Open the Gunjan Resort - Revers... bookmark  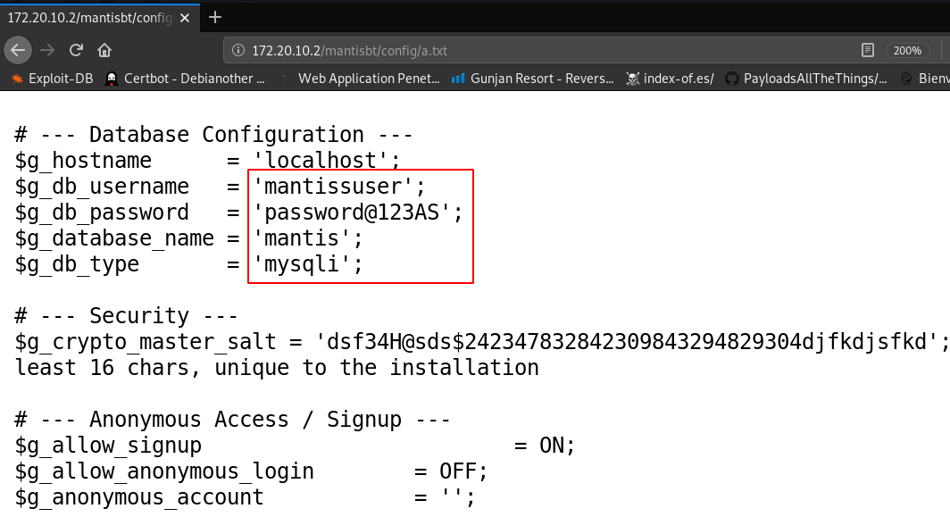pyautogui.click(x=533, y=79)
